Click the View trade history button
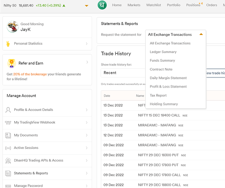The image size is (225, 188). tap(216, 73)
